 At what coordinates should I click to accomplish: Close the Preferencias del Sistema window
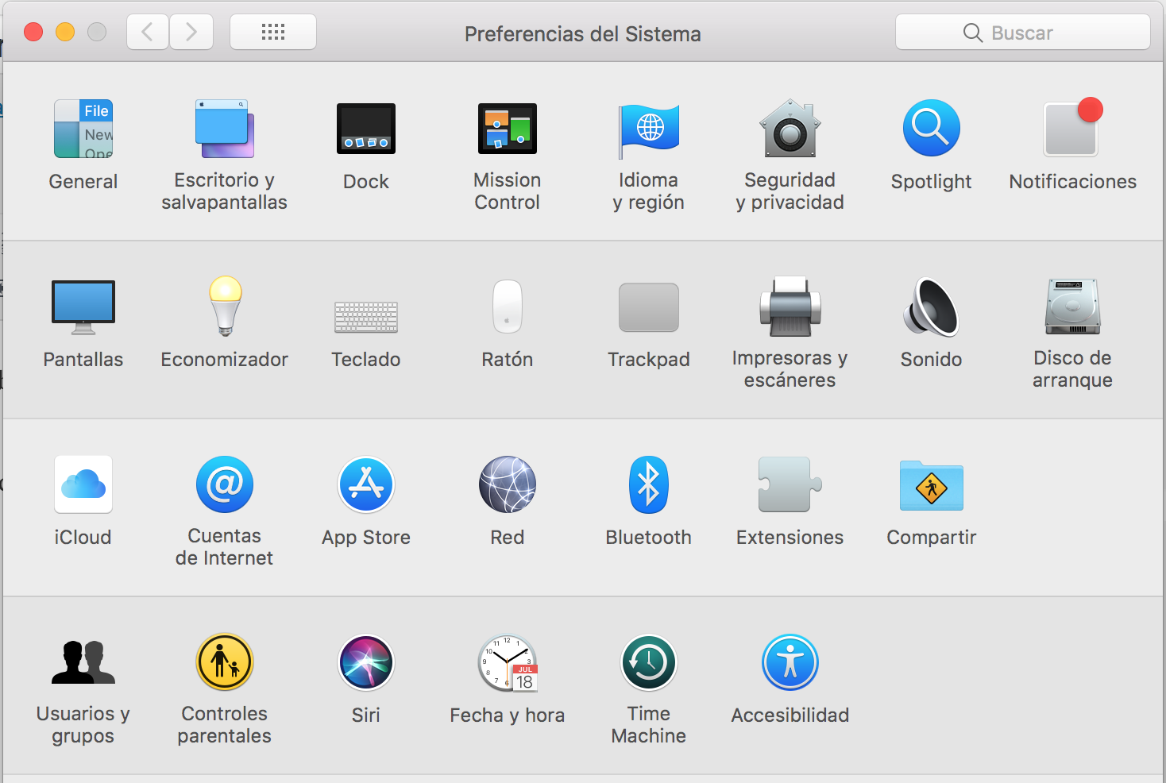click(x=33, y=32)
